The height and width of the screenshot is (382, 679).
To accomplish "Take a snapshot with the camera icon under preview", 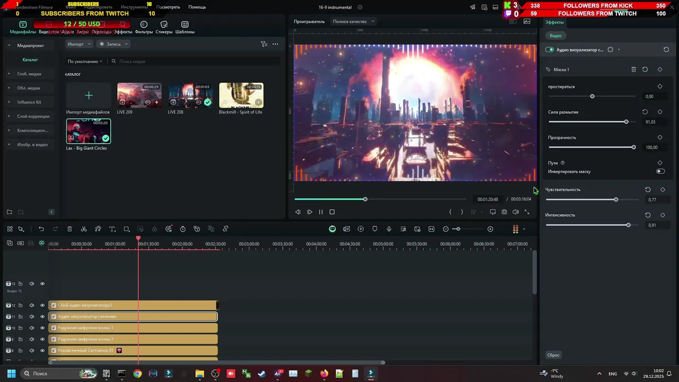I will click(x=504, y=212).
